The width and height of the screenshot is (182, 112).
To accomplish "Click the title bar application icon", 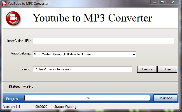I will coord(4,4).
